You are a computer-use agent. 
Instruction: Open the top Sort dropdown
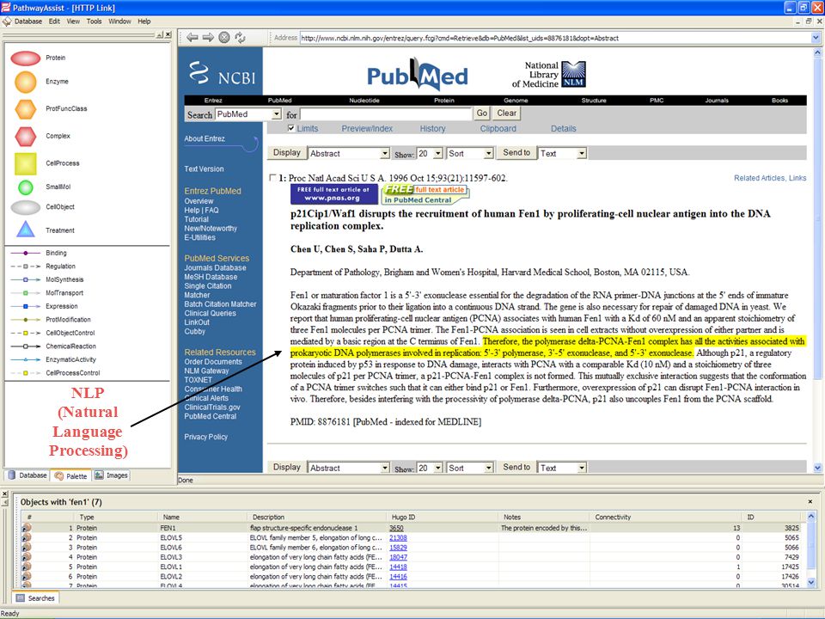coord(489,153)
